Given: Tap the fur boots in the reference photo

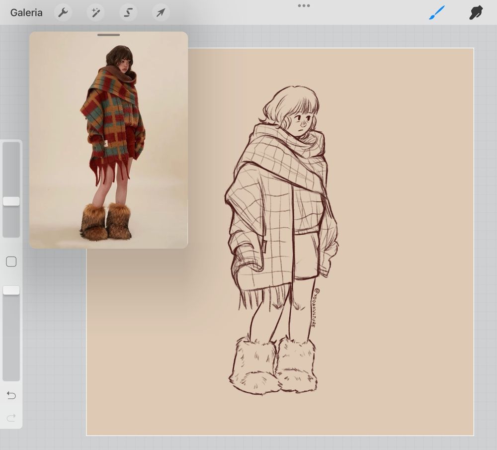Looking at the screenshot, I should (x=106, y=223).
